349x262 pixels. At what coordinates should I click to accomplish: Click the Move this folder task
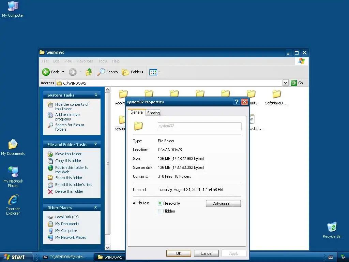click(x=68, y=154)
